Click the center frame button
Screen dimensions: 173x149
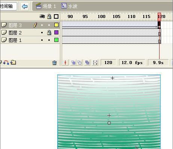coord(65,63)
